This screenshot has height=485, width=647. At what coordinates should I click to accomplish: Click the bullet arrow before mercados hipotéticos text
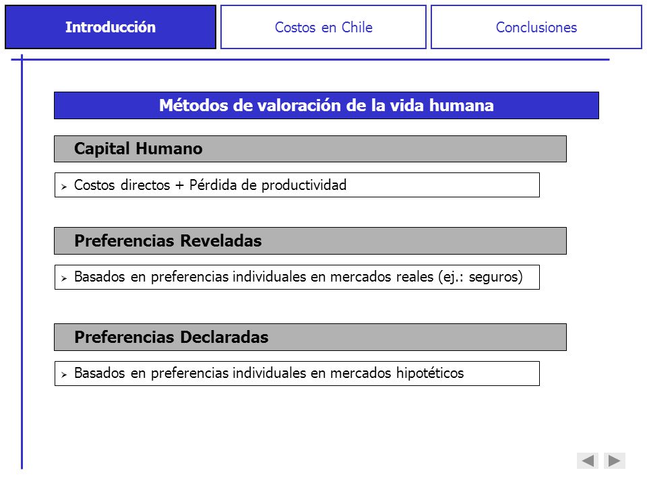tap(64, 375)
